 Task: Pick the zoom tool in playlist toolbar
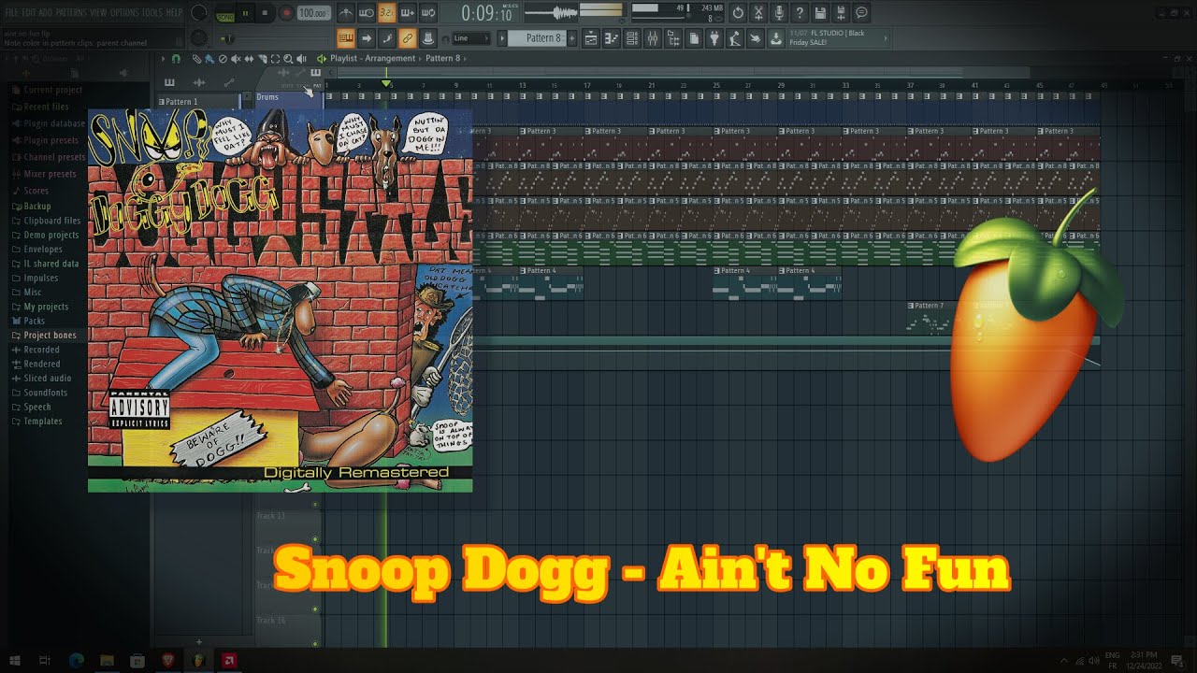pos(288,58)
